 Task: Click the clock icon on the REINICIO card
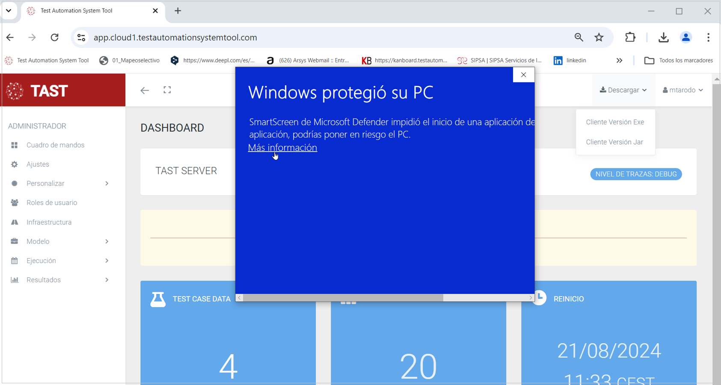point(540,299)
